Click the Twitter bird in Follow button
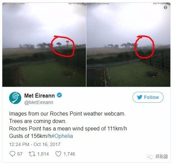The height and width of the screenshot is (164, 173). 140,97
